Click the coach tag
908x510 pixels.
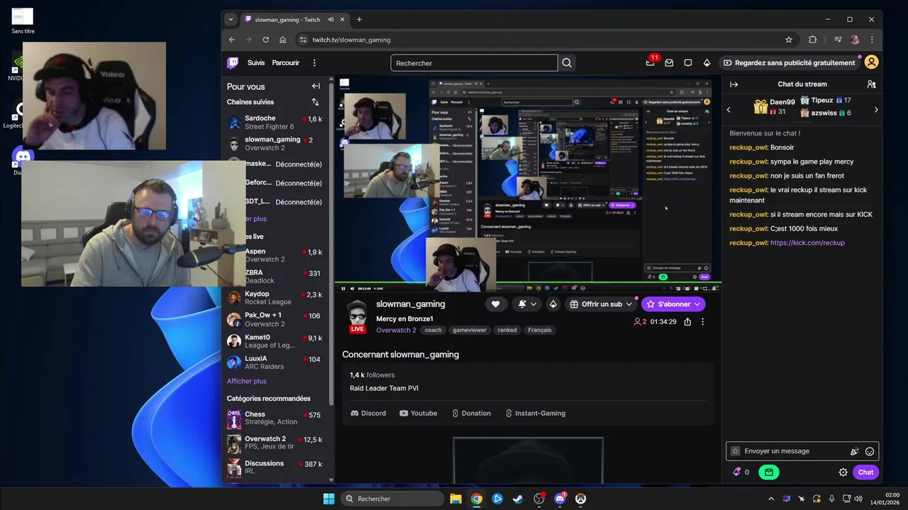(433, 330)
